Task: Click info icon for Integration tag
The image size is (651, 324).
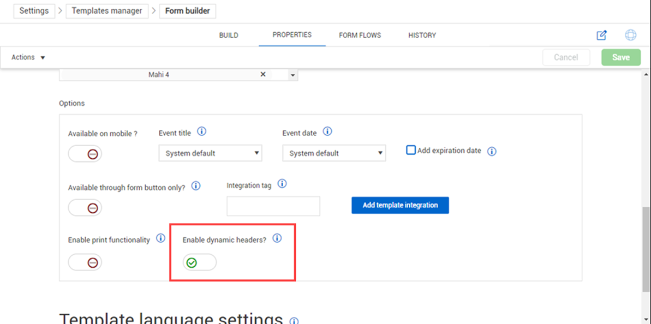Action: (282, 184)
